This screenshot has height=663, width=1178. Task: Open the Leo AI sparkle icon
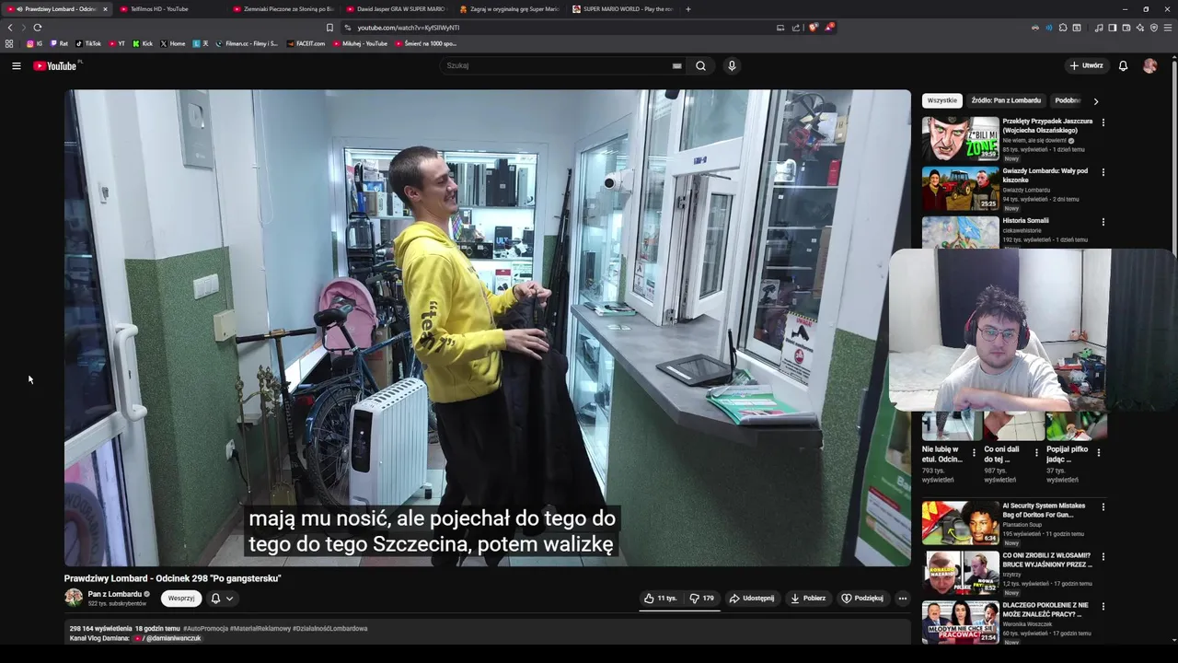tap(1140, 28)
